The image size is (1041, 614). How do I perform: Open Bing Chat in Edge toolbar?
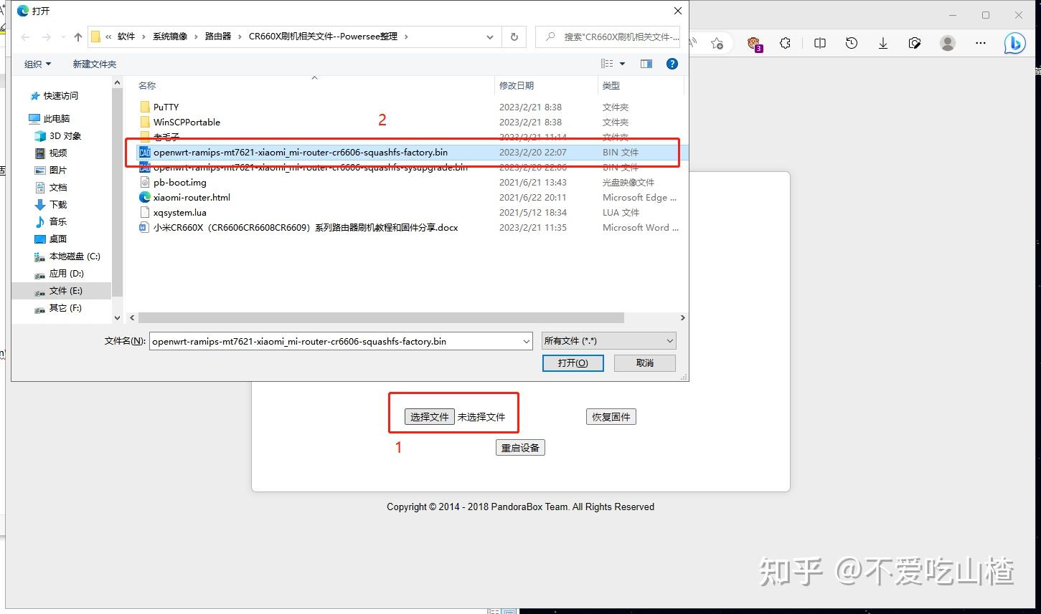pos(1014,43)
